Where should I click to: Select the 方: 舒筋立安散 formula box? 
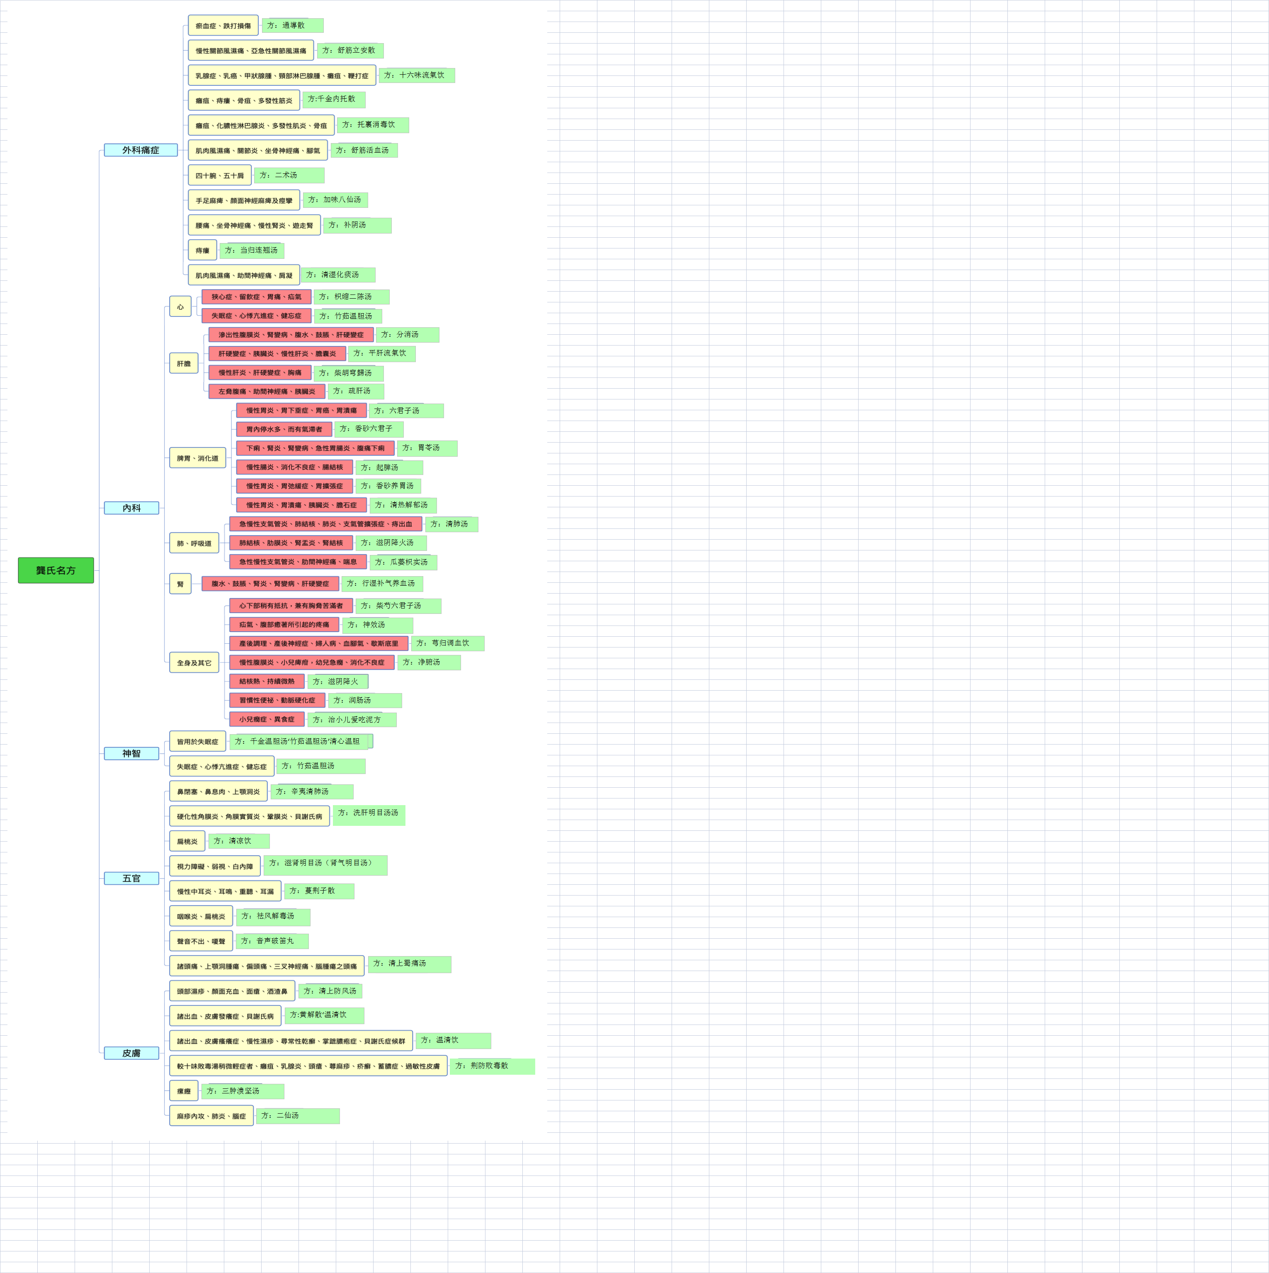click(350, 51)
